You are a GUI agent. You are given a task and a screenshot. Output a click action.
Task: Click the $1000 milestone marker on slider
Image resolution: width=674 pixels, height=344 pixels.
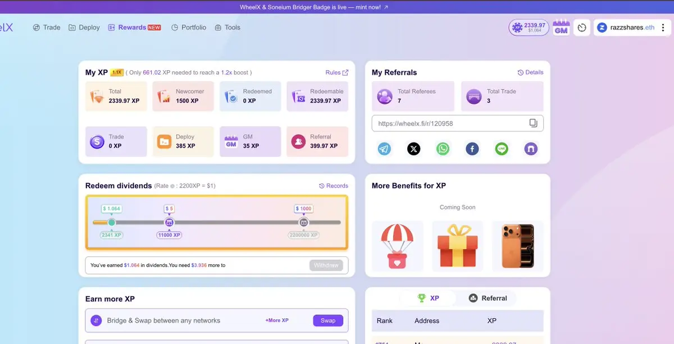303,222
